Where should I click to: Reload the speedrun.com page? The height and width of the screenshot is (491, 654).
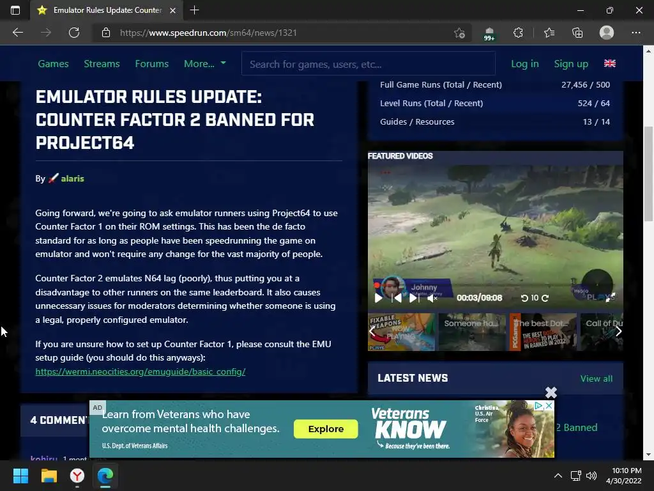[x=74, y=33]
